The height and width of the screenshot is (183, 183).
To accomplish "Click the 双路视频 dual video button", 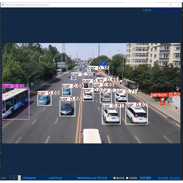I will 147,178.
